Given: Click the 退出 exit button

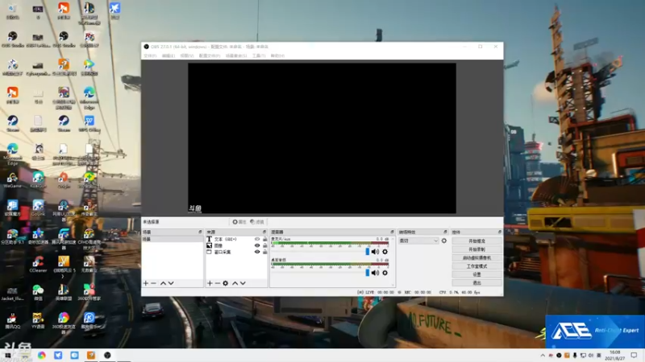Looking at the screenshot, I should 476,283.
